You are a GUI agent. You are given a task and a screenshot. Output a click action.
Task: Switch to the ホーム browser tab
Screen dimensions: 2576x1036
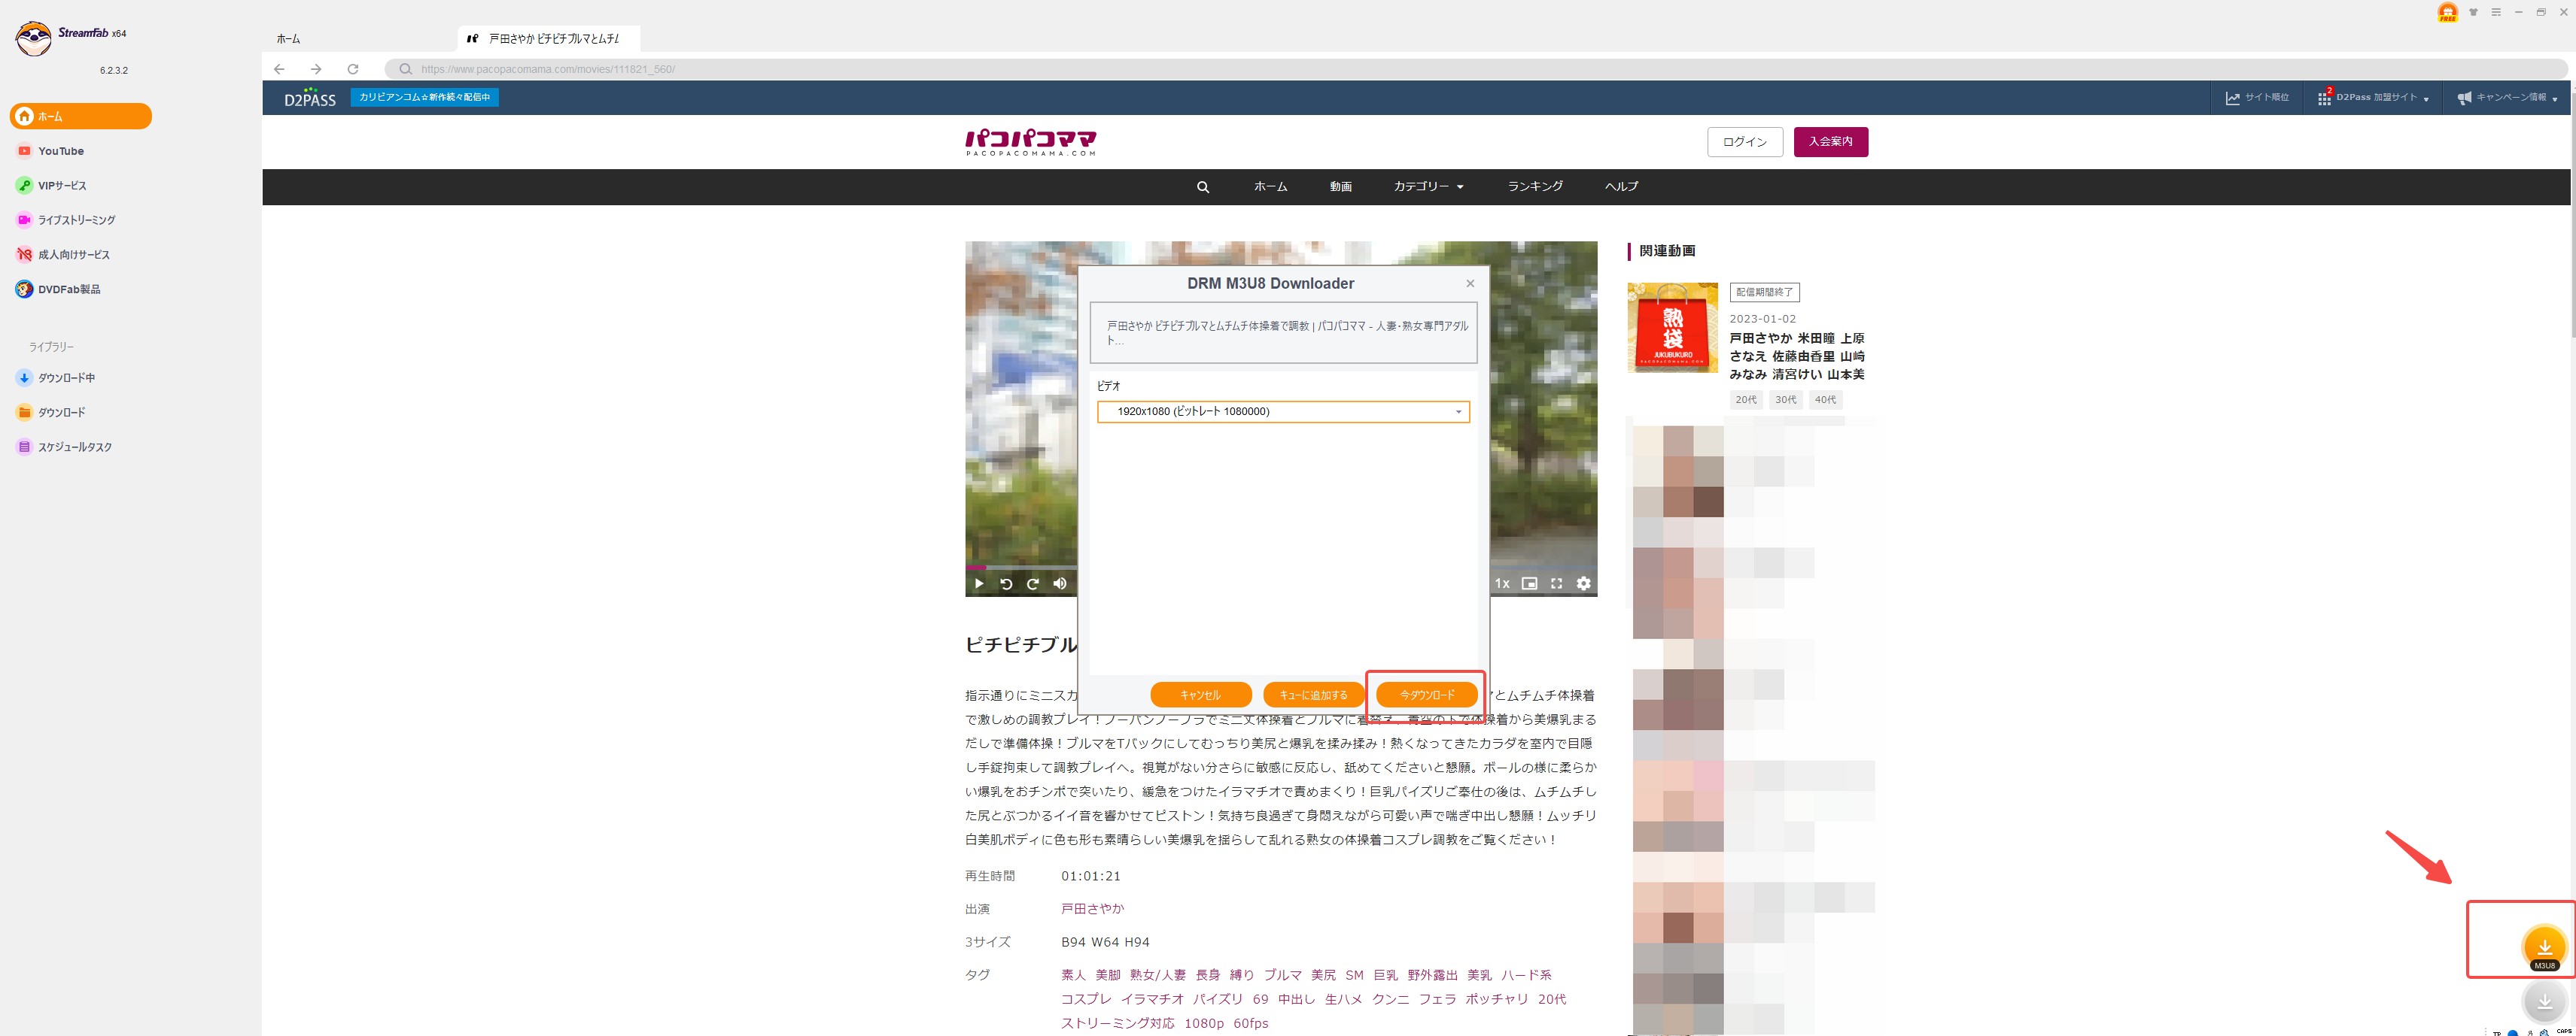click(x=288, y=39)
